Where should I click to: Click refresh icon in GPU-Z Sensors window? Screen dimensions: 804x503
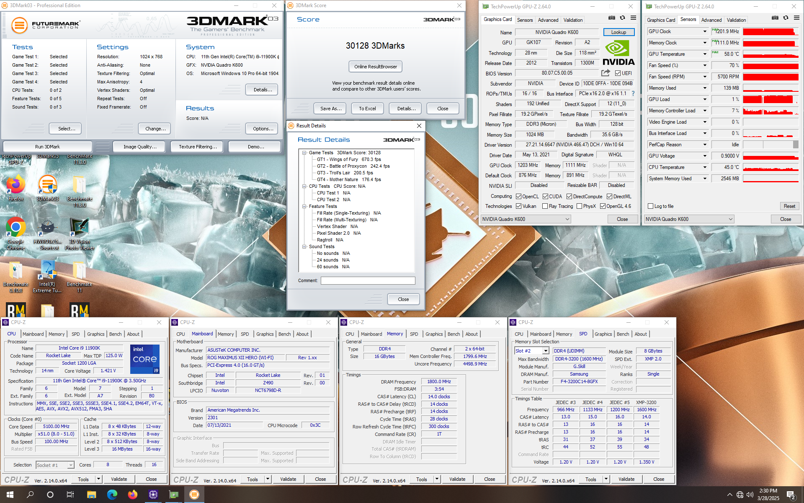pos(786,18)
